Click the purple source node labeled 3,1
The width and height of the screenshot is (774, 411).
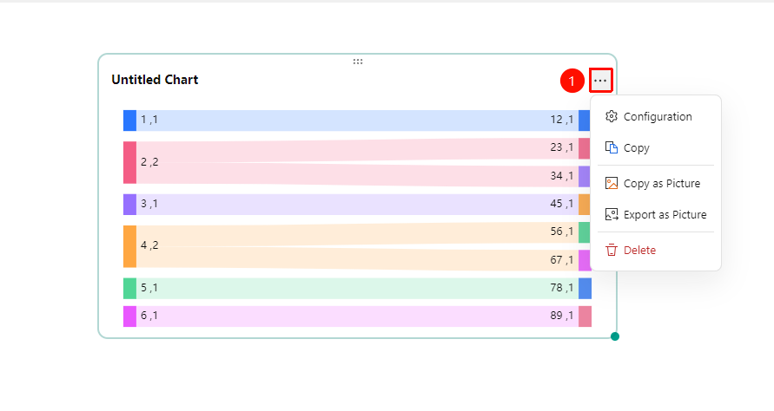[129, 205]
